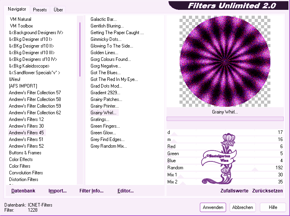Choose Grad Dots Mod... filter

[x=106, y=86]
